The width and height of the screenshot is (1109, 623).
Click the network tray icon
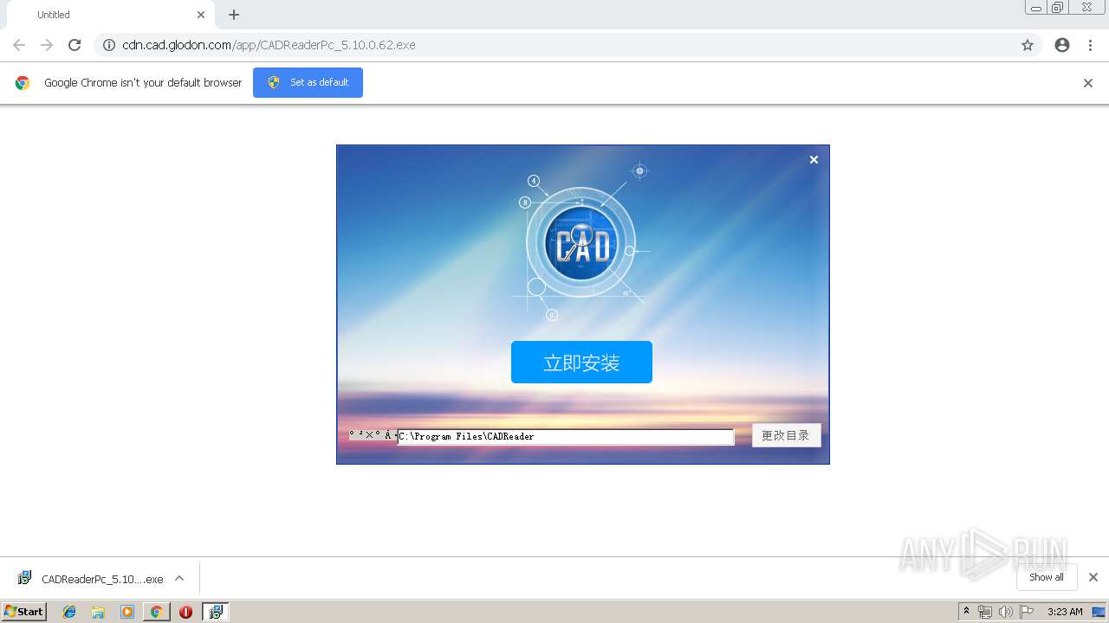pyautogui.click(x=985, y=612)
